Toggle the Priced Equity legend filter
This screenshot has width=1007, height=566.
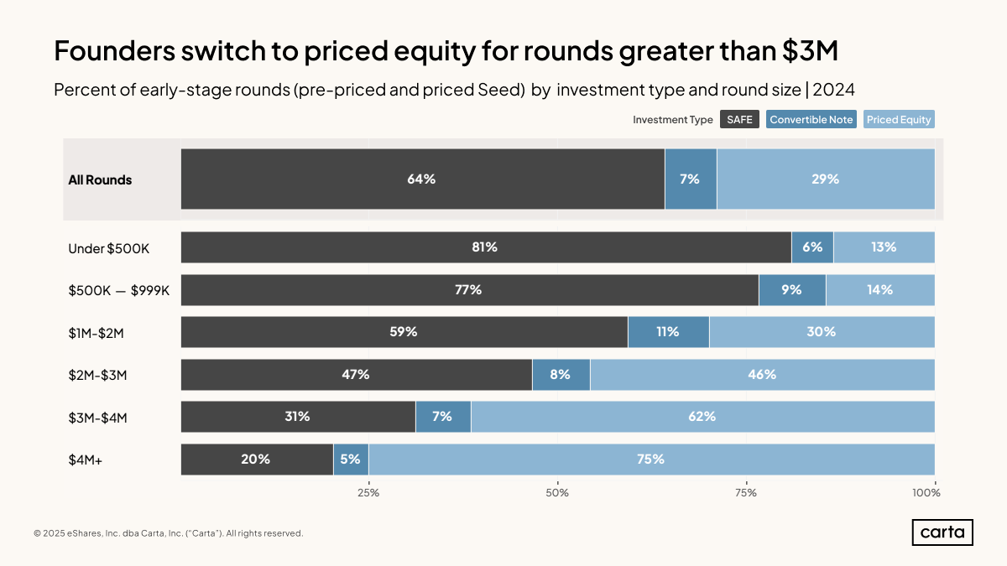899,120
